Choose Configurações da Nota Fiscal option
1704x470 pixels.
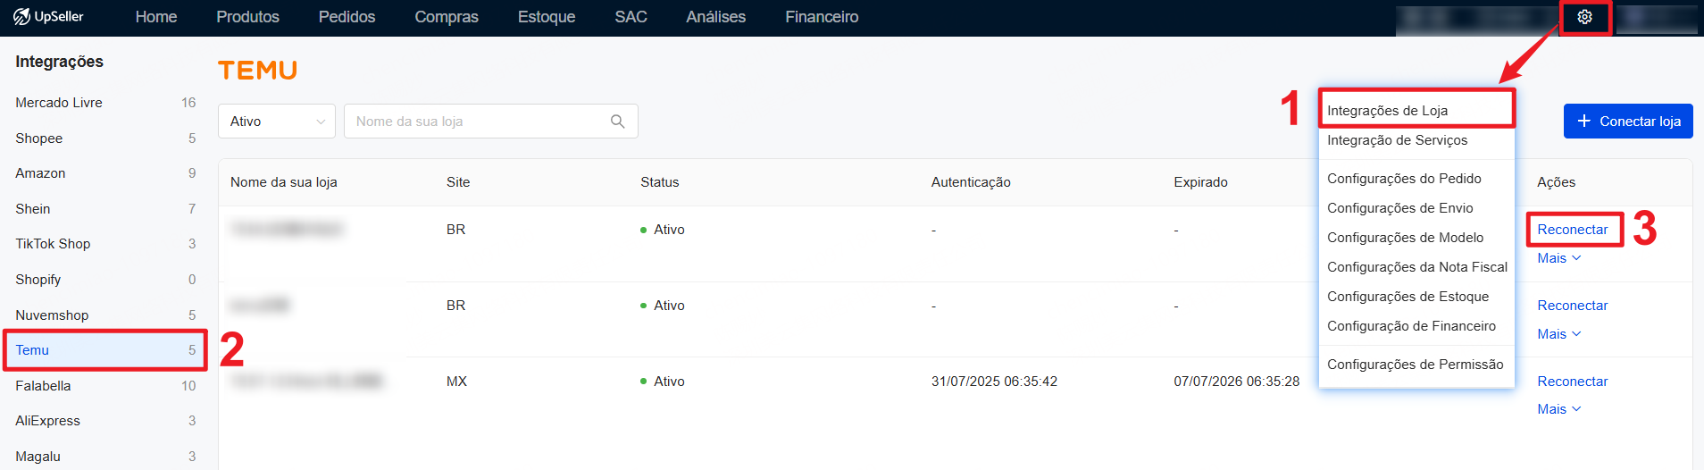pos(1416,267)
